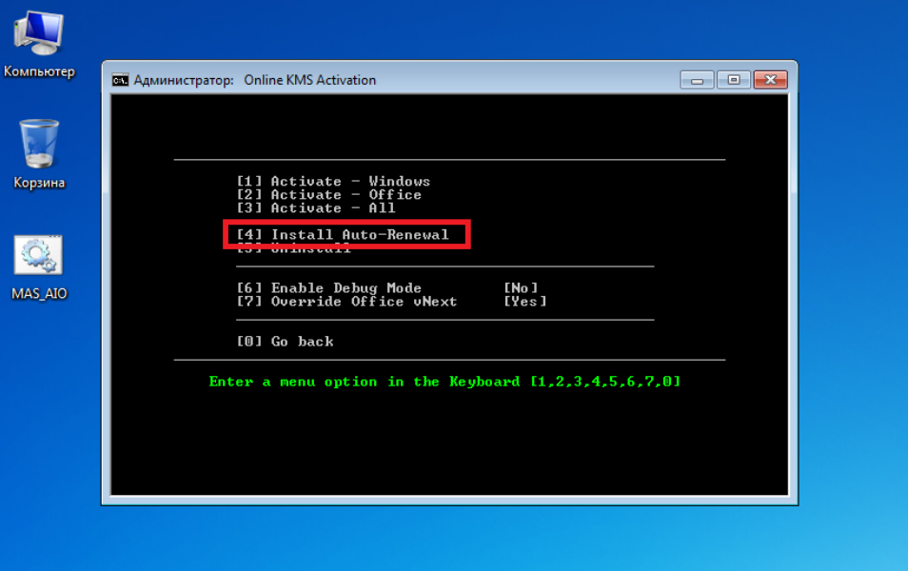Maximize the Online KMS Activation window

pyautogui.click(x=733, y=80)
